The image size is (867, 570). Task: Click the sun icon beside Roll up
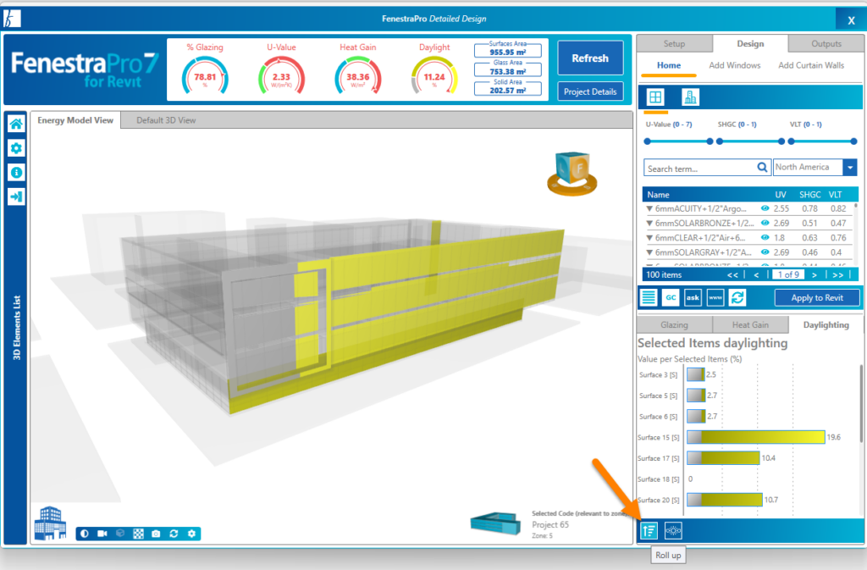pos(673,531)
